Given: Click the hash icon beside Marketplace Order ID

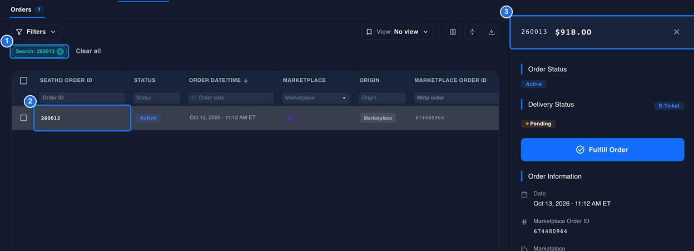Looking at the screenshot, I should click(524, 222).
